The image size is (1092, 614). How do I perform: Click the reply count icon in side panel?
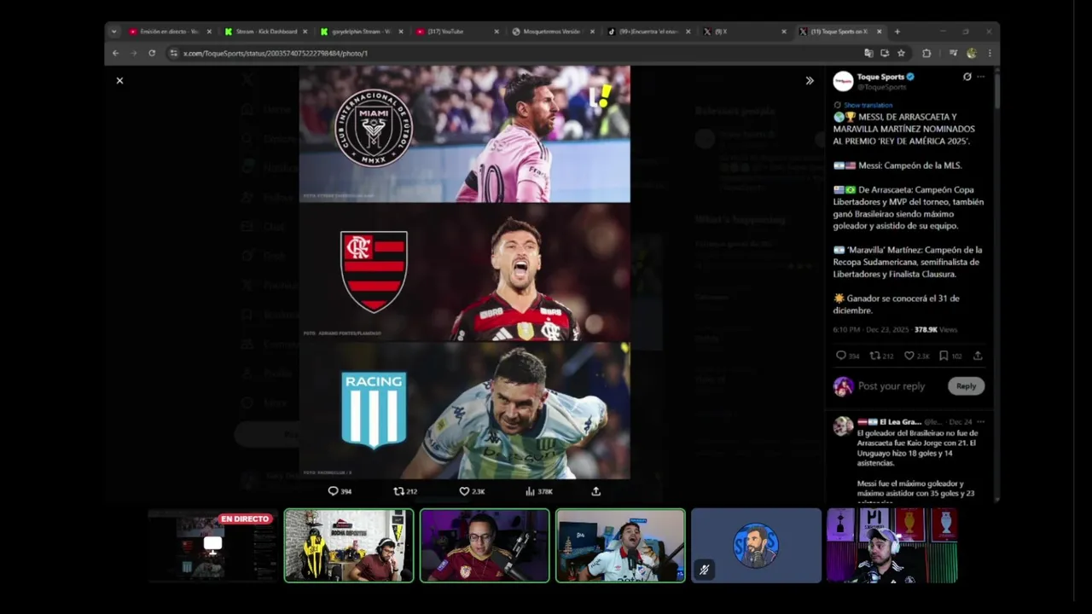[841, 356]
